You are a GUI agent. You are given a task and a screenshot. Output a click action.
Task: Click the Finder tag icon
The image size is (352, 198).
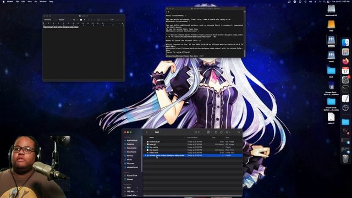coord(221,132)
